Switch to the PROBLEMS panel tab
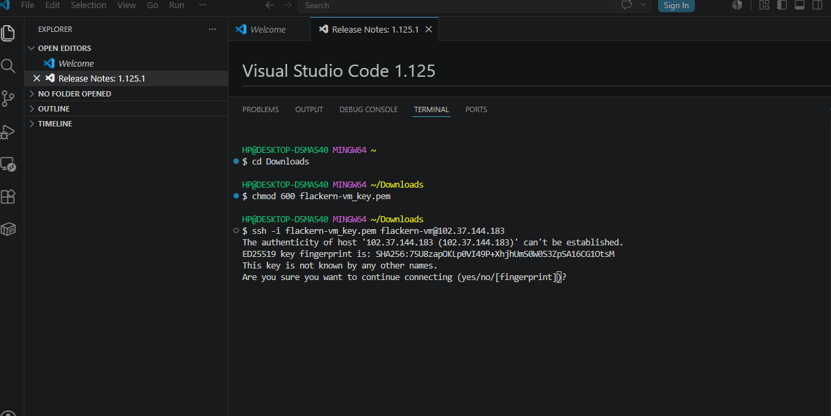Image resolution: width=831 pixels, height=416 pixels. pyautogui.click(x=261, y=109)
